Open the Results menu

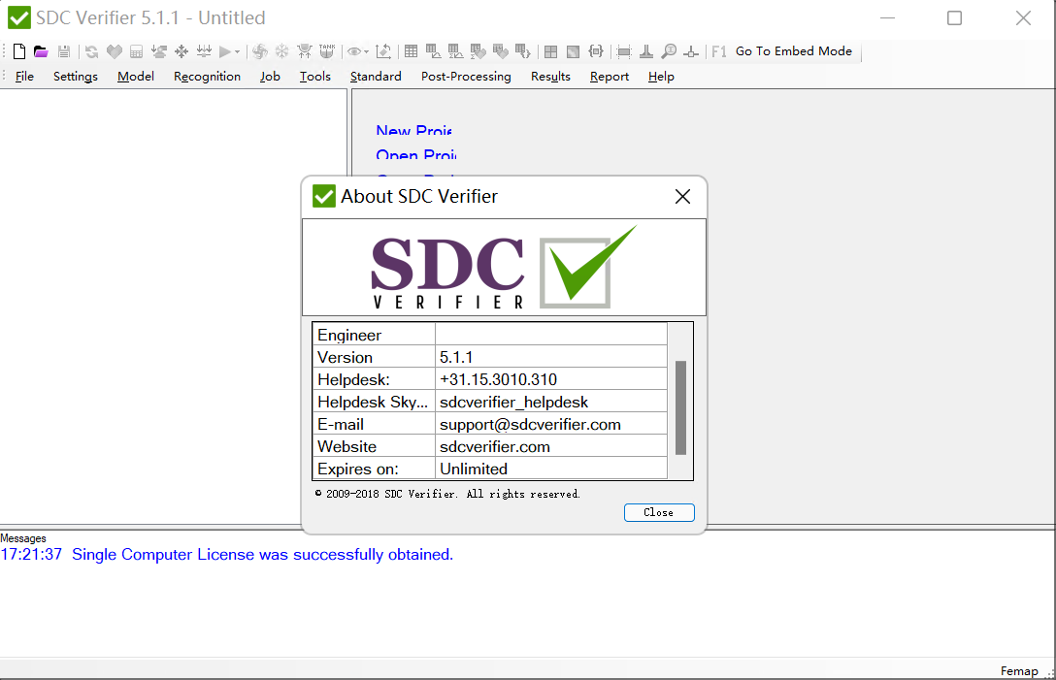[550, 77]
